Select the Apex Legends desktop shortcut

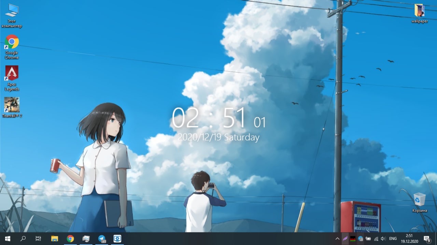click(x=12, y=78)
